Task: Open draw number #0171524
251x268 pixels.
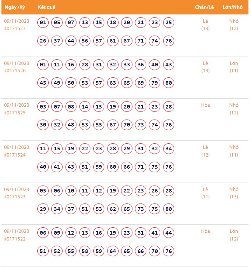Action: pos(15,155)
